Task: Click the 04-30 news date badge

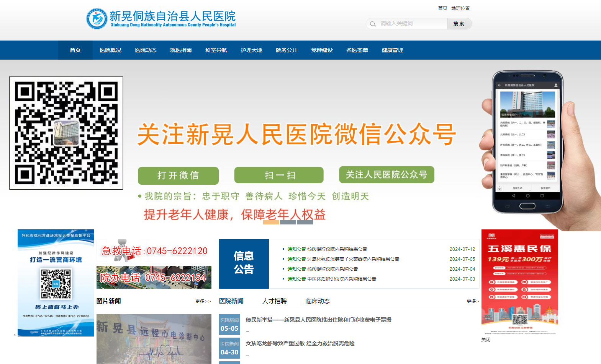Action: (x=229, y=348)
